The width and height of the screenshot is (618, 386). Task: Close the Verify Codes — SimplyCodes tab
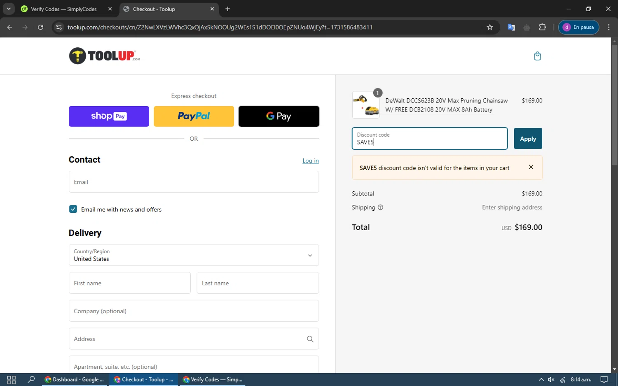click(110, 9)
